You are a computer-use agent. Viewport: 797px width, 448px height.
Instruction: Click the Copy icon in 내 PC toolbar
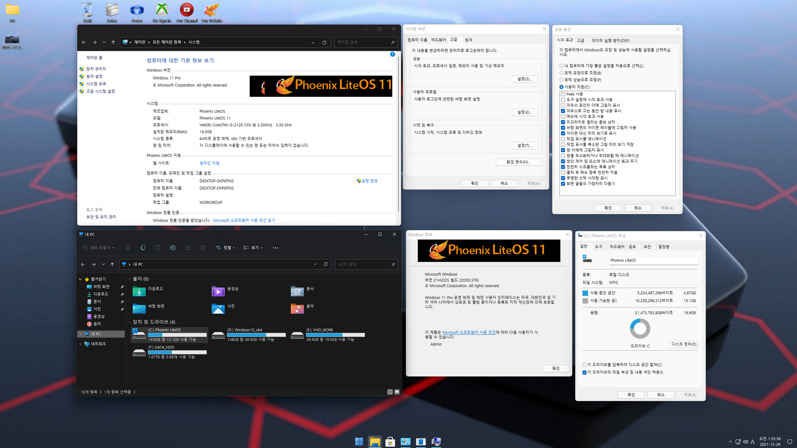(143, 248)
